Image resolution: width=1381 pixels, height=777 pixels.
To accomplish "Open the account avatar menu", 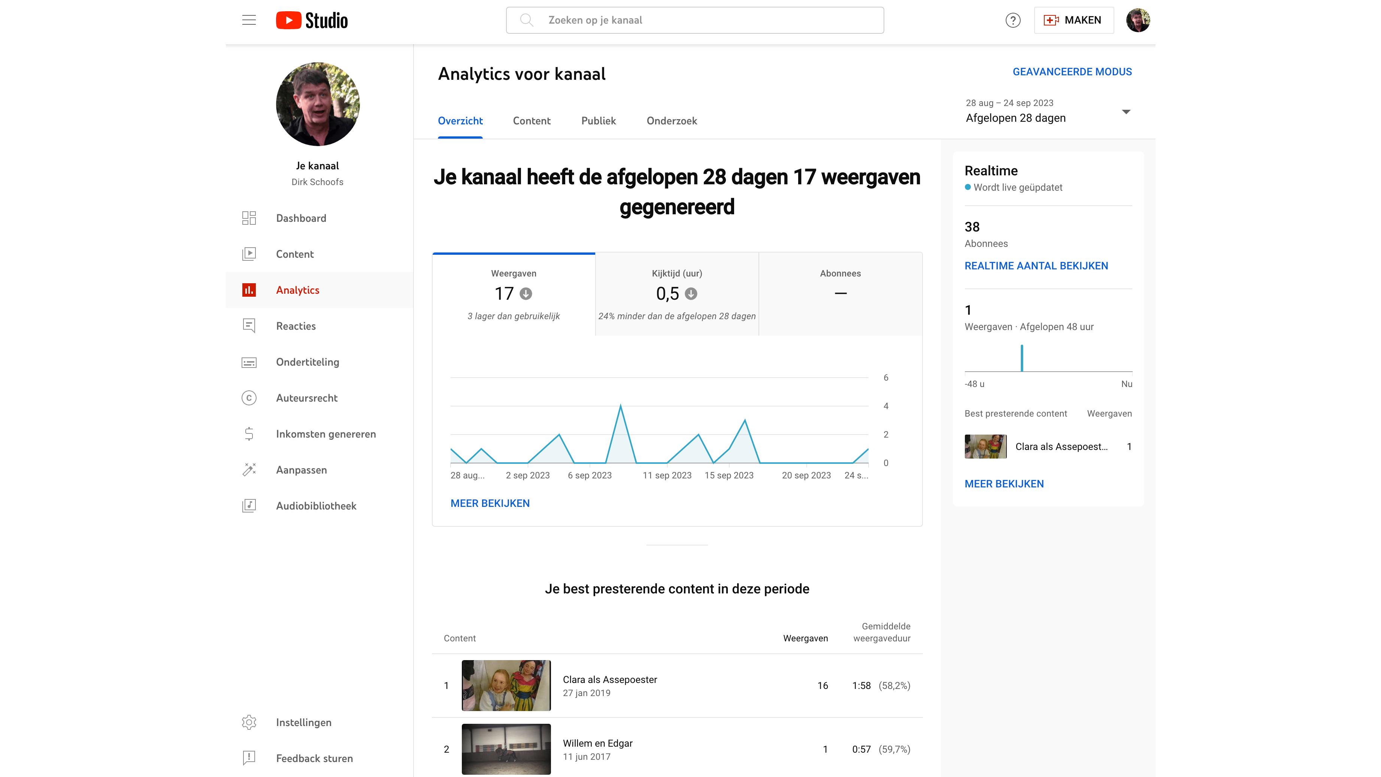I will [1138, 20].
